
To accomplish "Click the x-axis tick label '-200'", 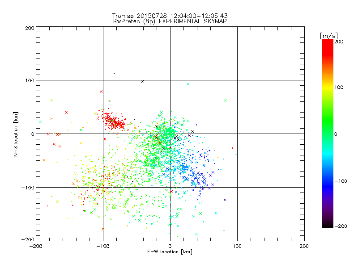I will [36, 246].
